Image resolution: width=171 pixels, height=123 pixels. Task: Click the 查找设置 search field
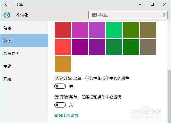pyautogui.click(x=128, y=15)
